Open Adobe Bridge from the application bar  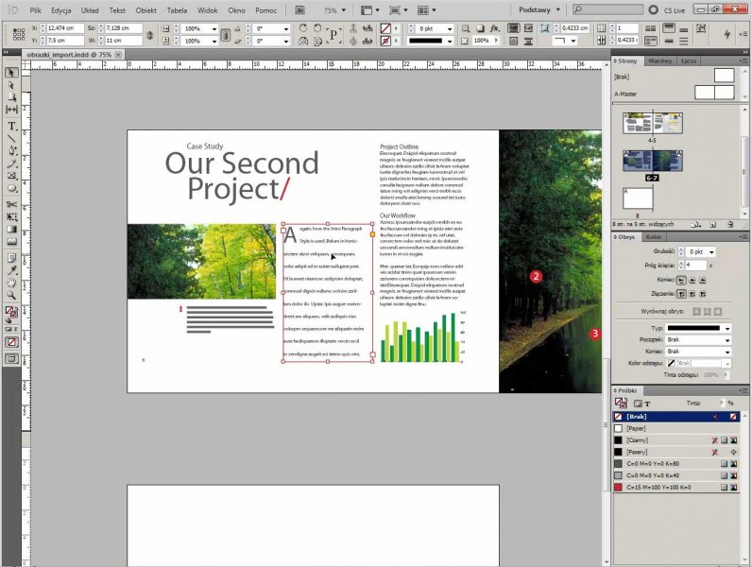(x=299, y=9)
